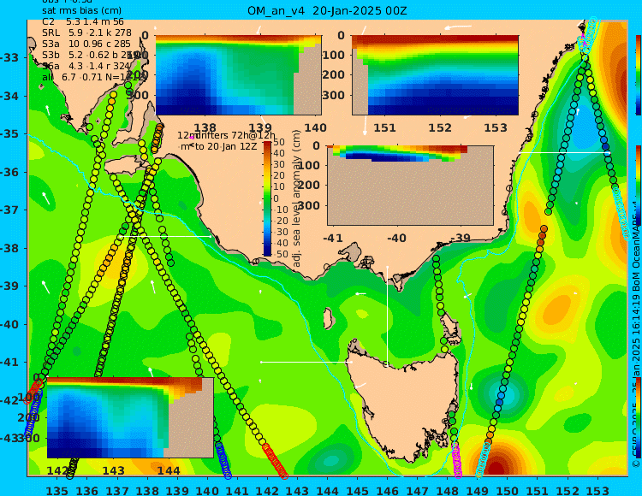Click blue altimeter track circles near 140.7°E bottom
Image resolution: width=642 pixels, height=496 pixels.
223,460
